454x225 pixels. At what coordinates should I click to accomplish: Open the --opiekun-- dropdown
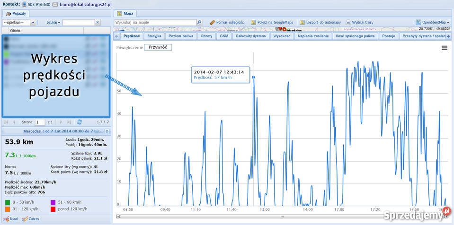click(33, 22)
